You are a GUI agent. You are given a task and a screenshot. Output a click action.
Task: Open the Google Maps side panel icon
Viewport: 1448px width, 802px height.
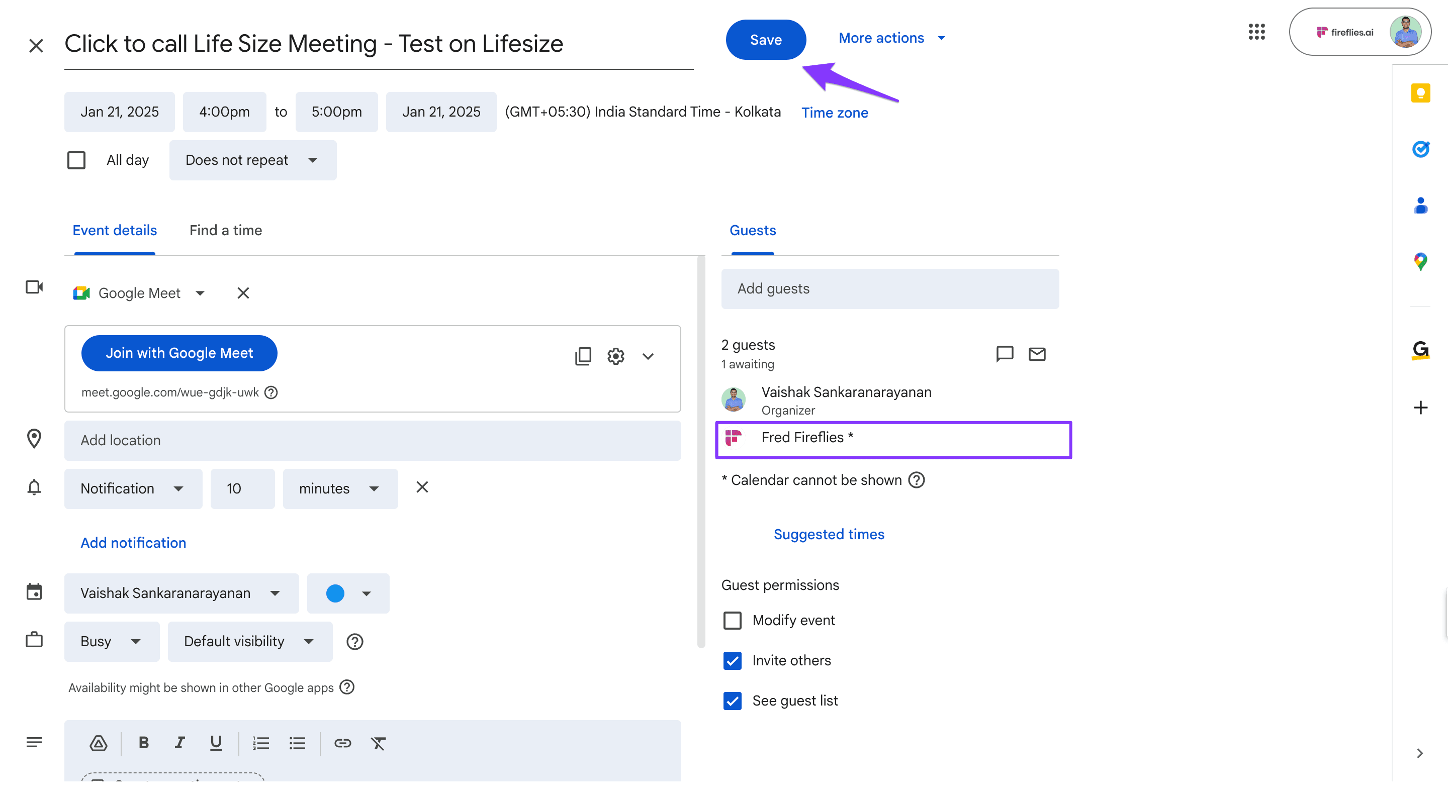[1420, 261]
